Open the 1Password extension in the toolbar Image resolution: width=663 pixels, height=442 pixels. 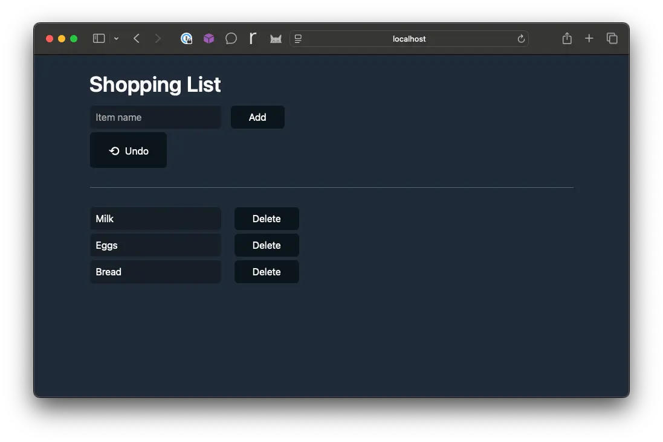(x=186, y=38)
